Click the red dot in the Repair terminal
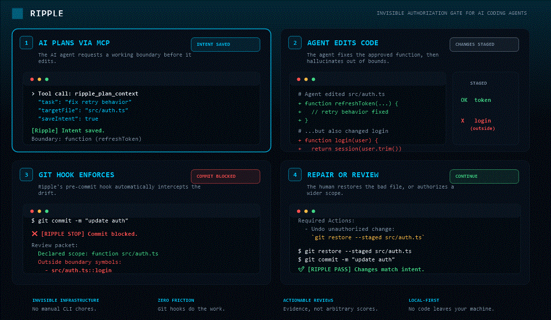Image resolution: width=551 pixels, height=320 pixels. tap(299, 211)
